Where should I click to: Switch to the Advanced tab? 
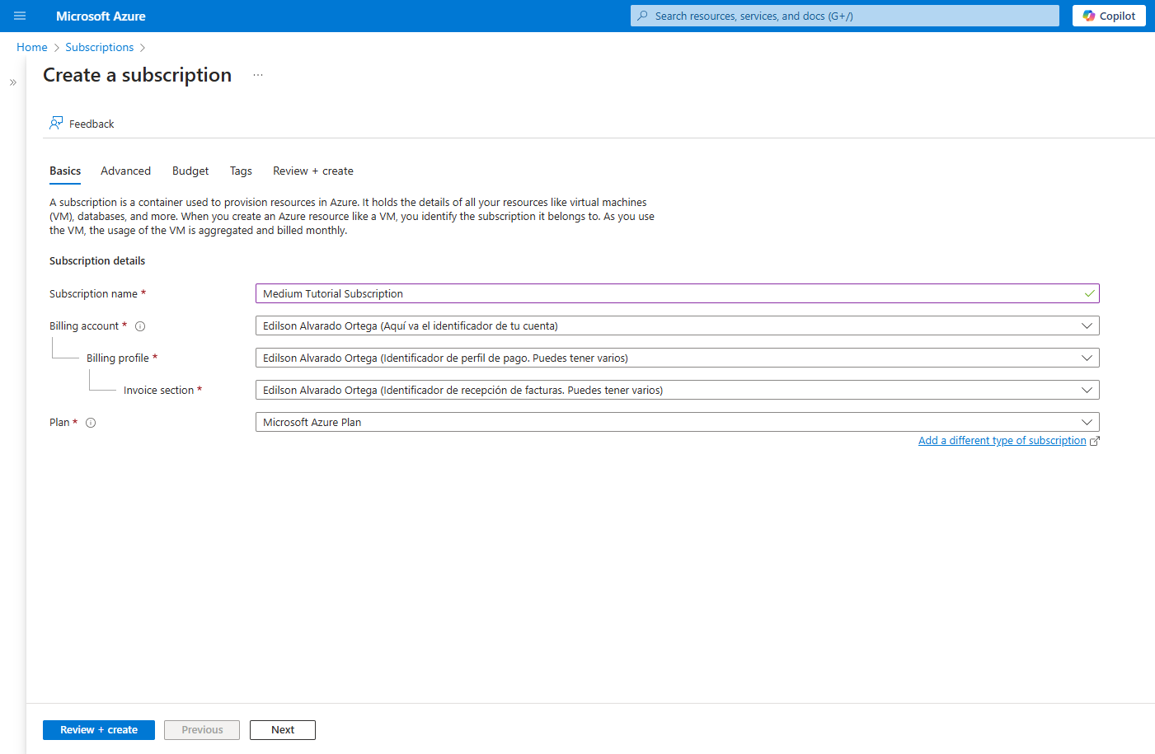coord(125,171)
